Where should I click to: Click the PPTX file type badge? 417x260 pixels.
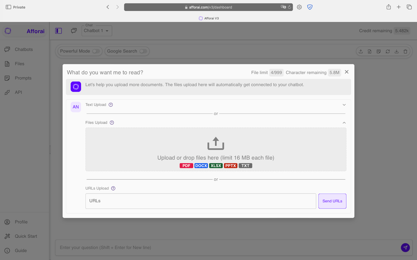231,166
